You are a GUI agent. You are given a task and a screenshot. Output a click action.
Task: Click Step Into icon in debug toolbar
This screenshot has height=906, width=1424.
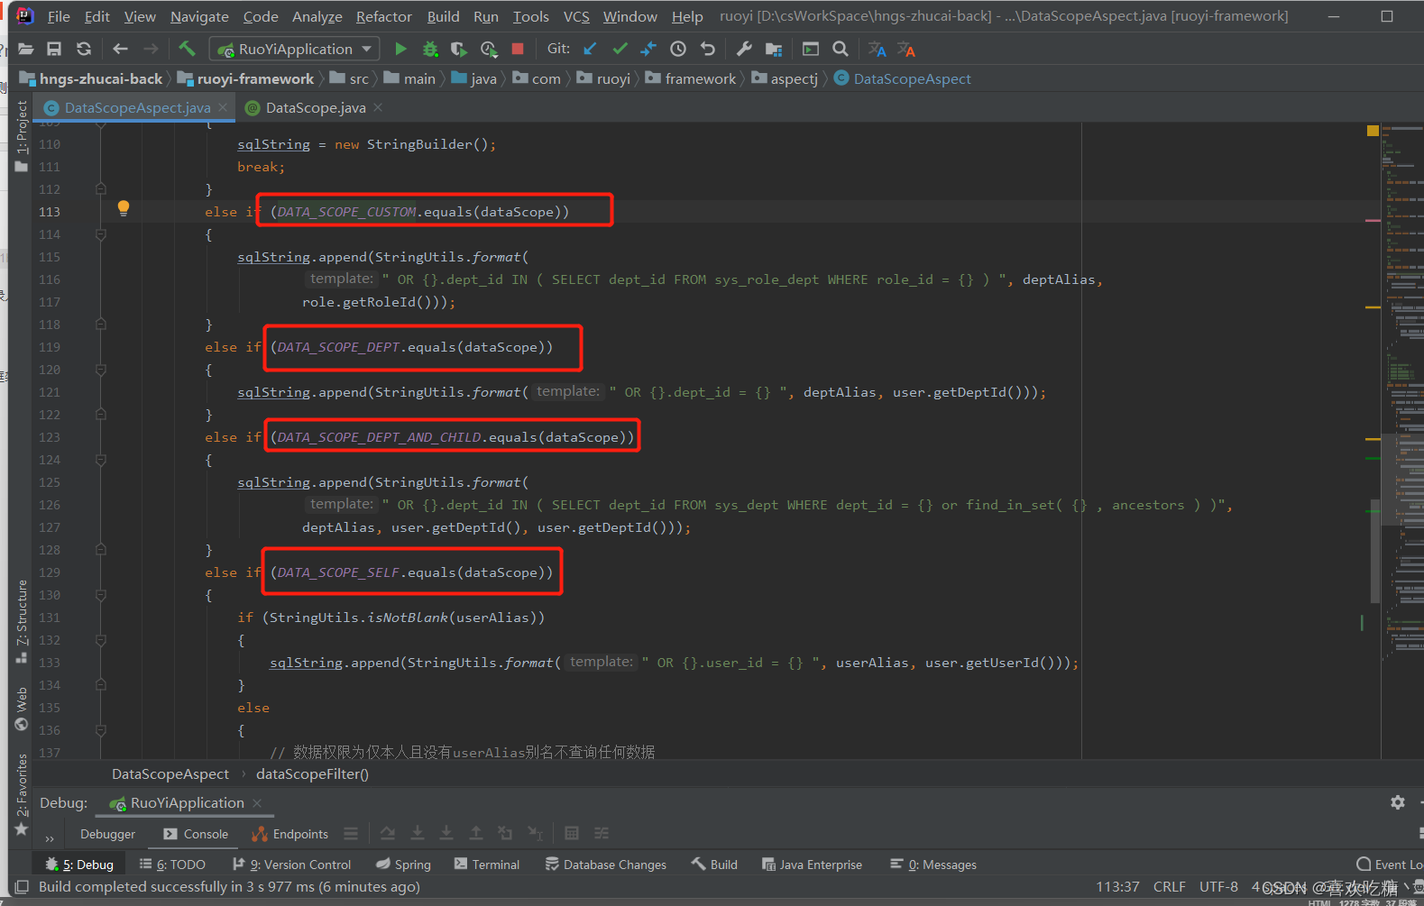pyautogui.click(x=418, y=833)
